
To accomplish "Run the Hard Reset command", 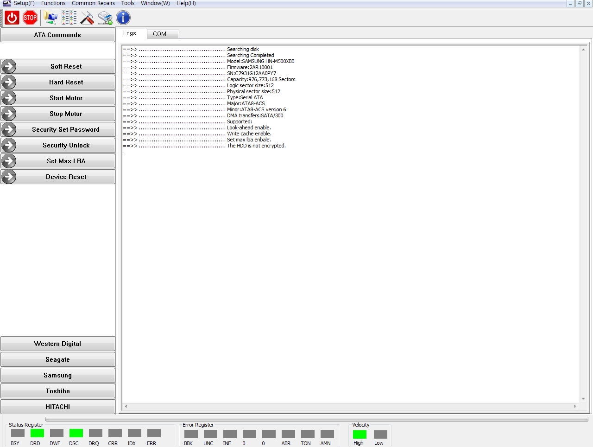I will tap(58, 82).
